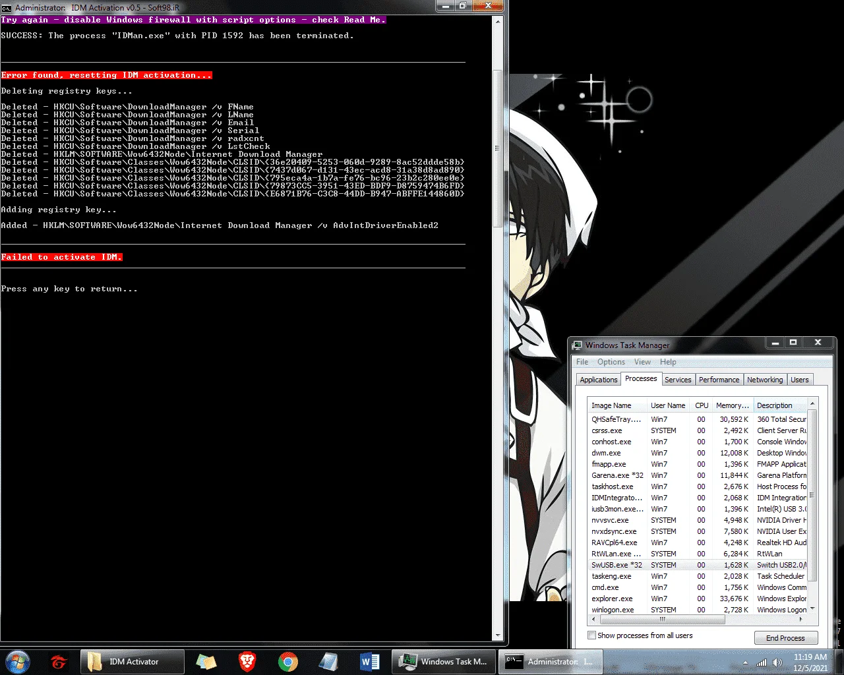Viewport: 844px width, 675px height.
Task: Click the cmd window title bar icon
Action: click(7, 7)
